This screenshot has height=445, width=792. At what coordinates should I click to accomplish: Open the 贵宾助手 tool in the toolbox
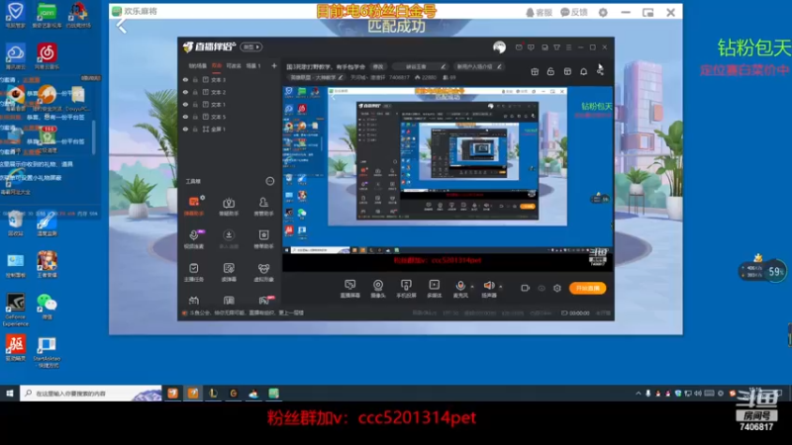point(229,206)
